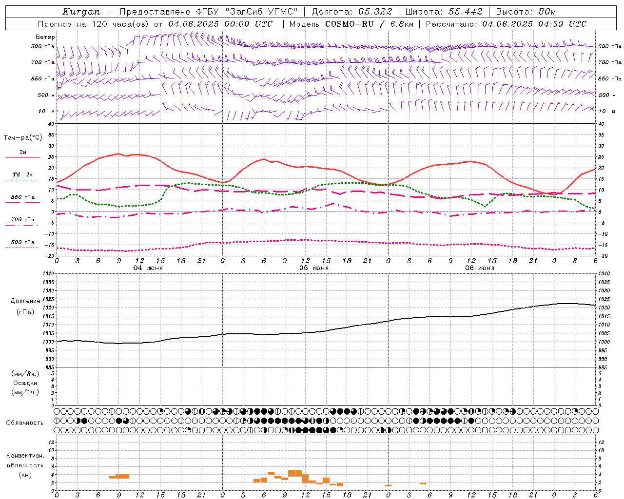Viewport: 624px width, 499px height.
Task: Click the Тем-ра(°C) axis label
Action: tap(23, 138)
